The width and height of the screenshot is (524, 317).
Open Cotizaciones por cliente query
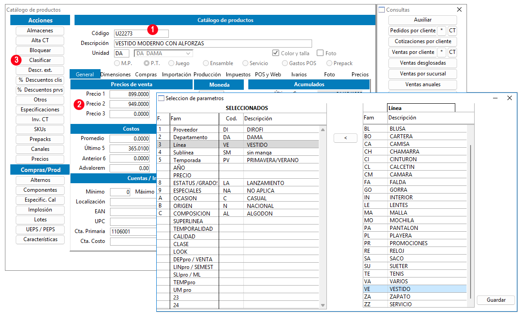pyautogui.click(x=423, y=41)
